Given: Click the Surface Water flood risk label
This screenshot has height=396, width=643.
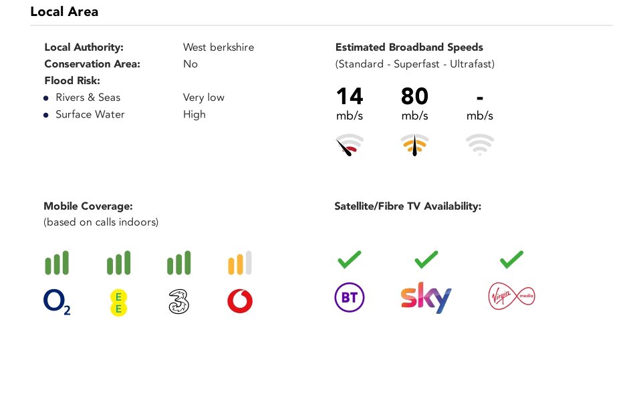Looking at the screenshot, I should 90,114.
